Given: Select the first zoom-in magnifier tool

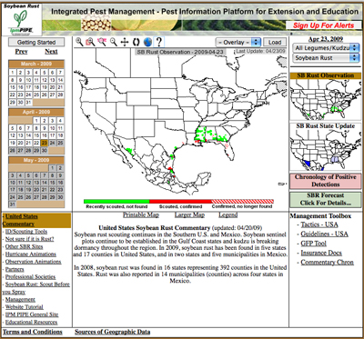Looking at the screenshot, I should 79,42.
